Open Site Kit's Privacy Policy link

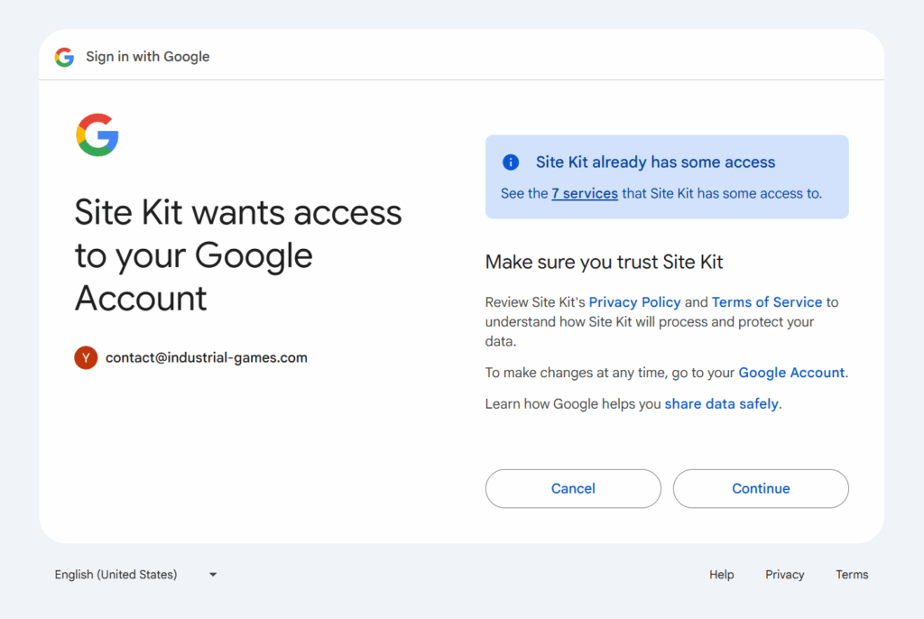coord(634,302)
